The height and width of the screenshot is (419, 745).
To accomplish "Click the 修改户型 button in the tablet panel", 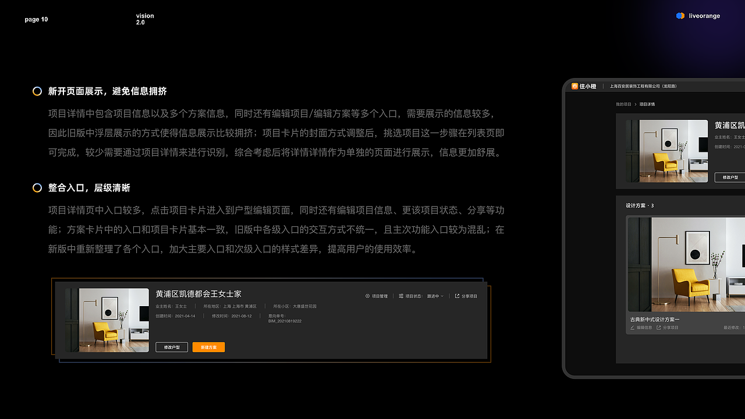I will point(729,177).
